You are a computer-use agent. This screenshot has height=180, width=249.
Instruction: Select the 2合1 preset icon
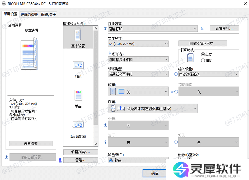point(78,65)
